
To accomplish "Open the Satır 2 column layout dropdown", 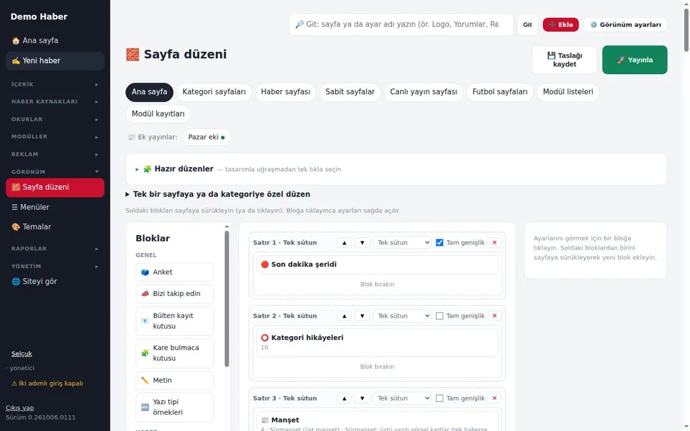I will point(402,315).
